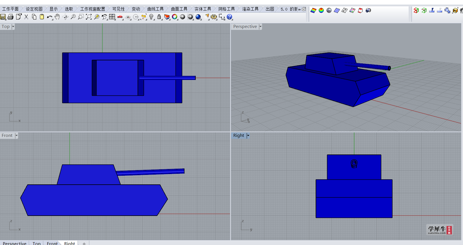This screenshot has width=463, height=245.
Task: Click the Zoom Selected icon
Action: 97,17
